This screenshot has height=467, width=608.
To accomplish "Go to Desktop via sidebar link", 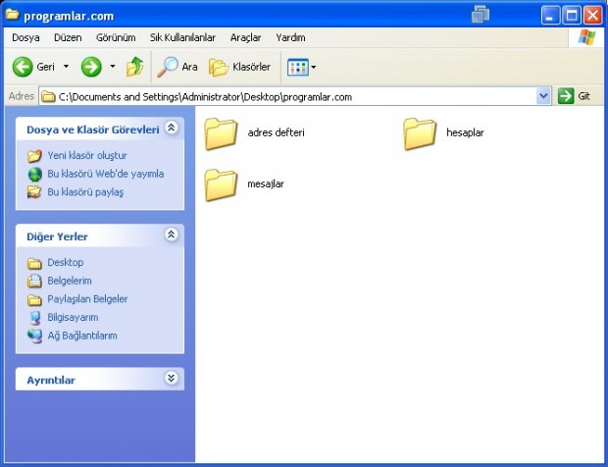I will click(x=65, y=263).
